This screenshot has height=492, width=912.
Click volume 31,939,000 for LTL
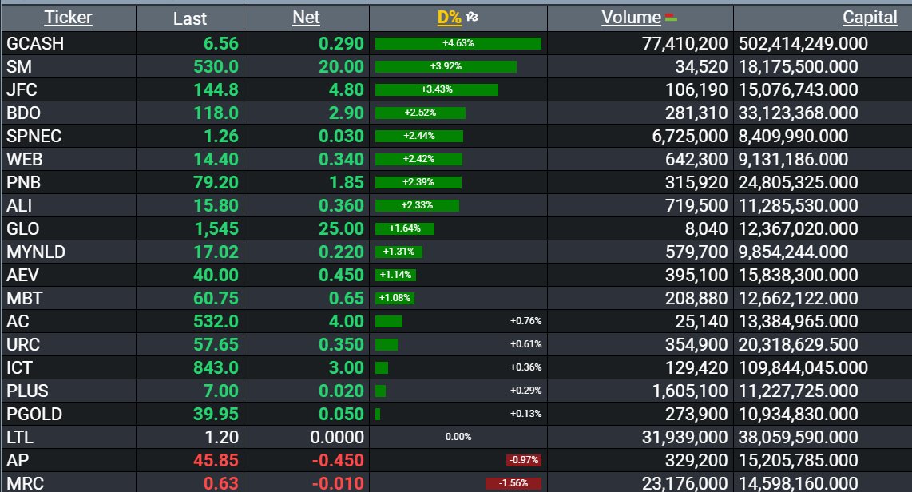coord(685,438)
